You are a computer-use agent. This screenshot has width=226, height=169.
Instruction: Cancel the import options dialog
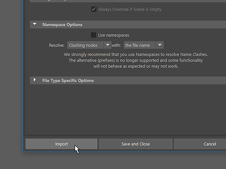pos(200,144)
